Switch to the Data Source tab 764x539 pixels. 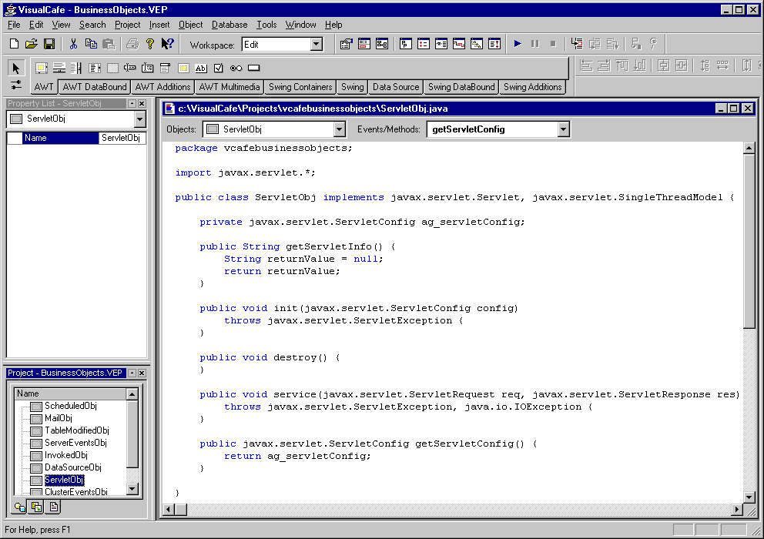tap(396, 87)
